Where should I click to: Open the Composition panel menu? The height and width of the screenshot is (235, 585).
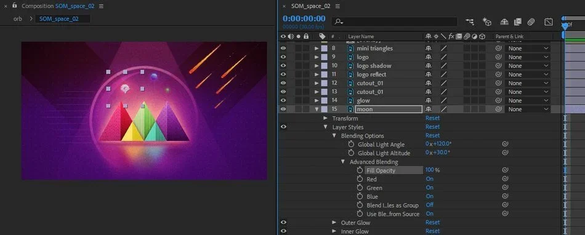coord(102,6)
